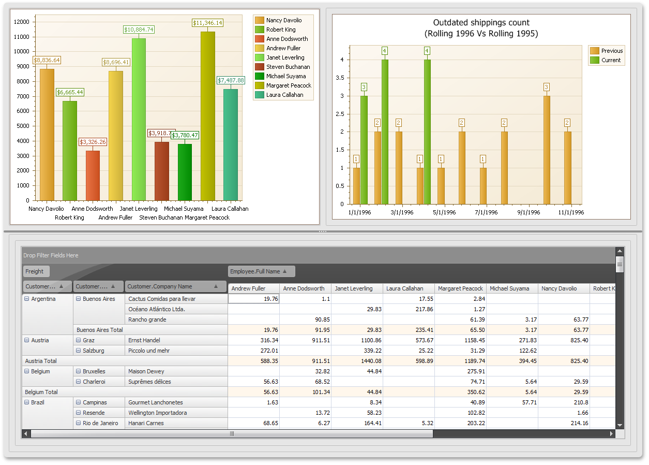The height and width of the screenshot is (465, 649).
Task: Collapse the Salzburg city group
Action: click(78, 351)
